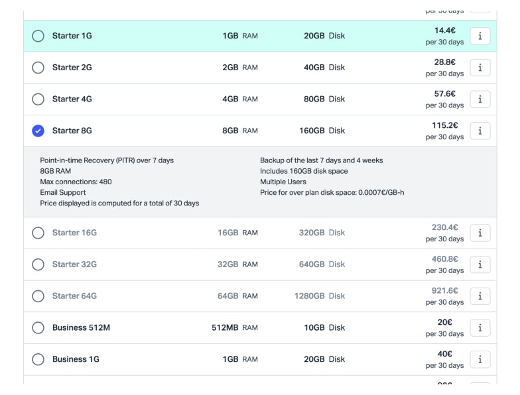Click the checked Starter 8G radio
This screenshot has height=395, width=520.
[38, 131]
